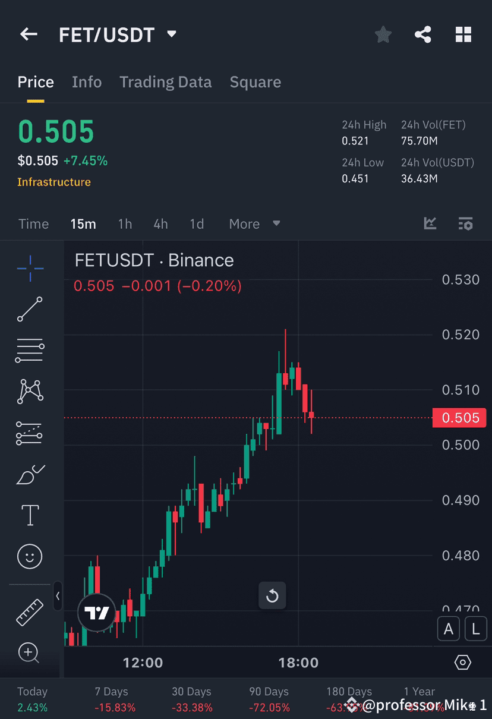
Task: Open the parallel lines drawing tool
Action: point(30,351)
